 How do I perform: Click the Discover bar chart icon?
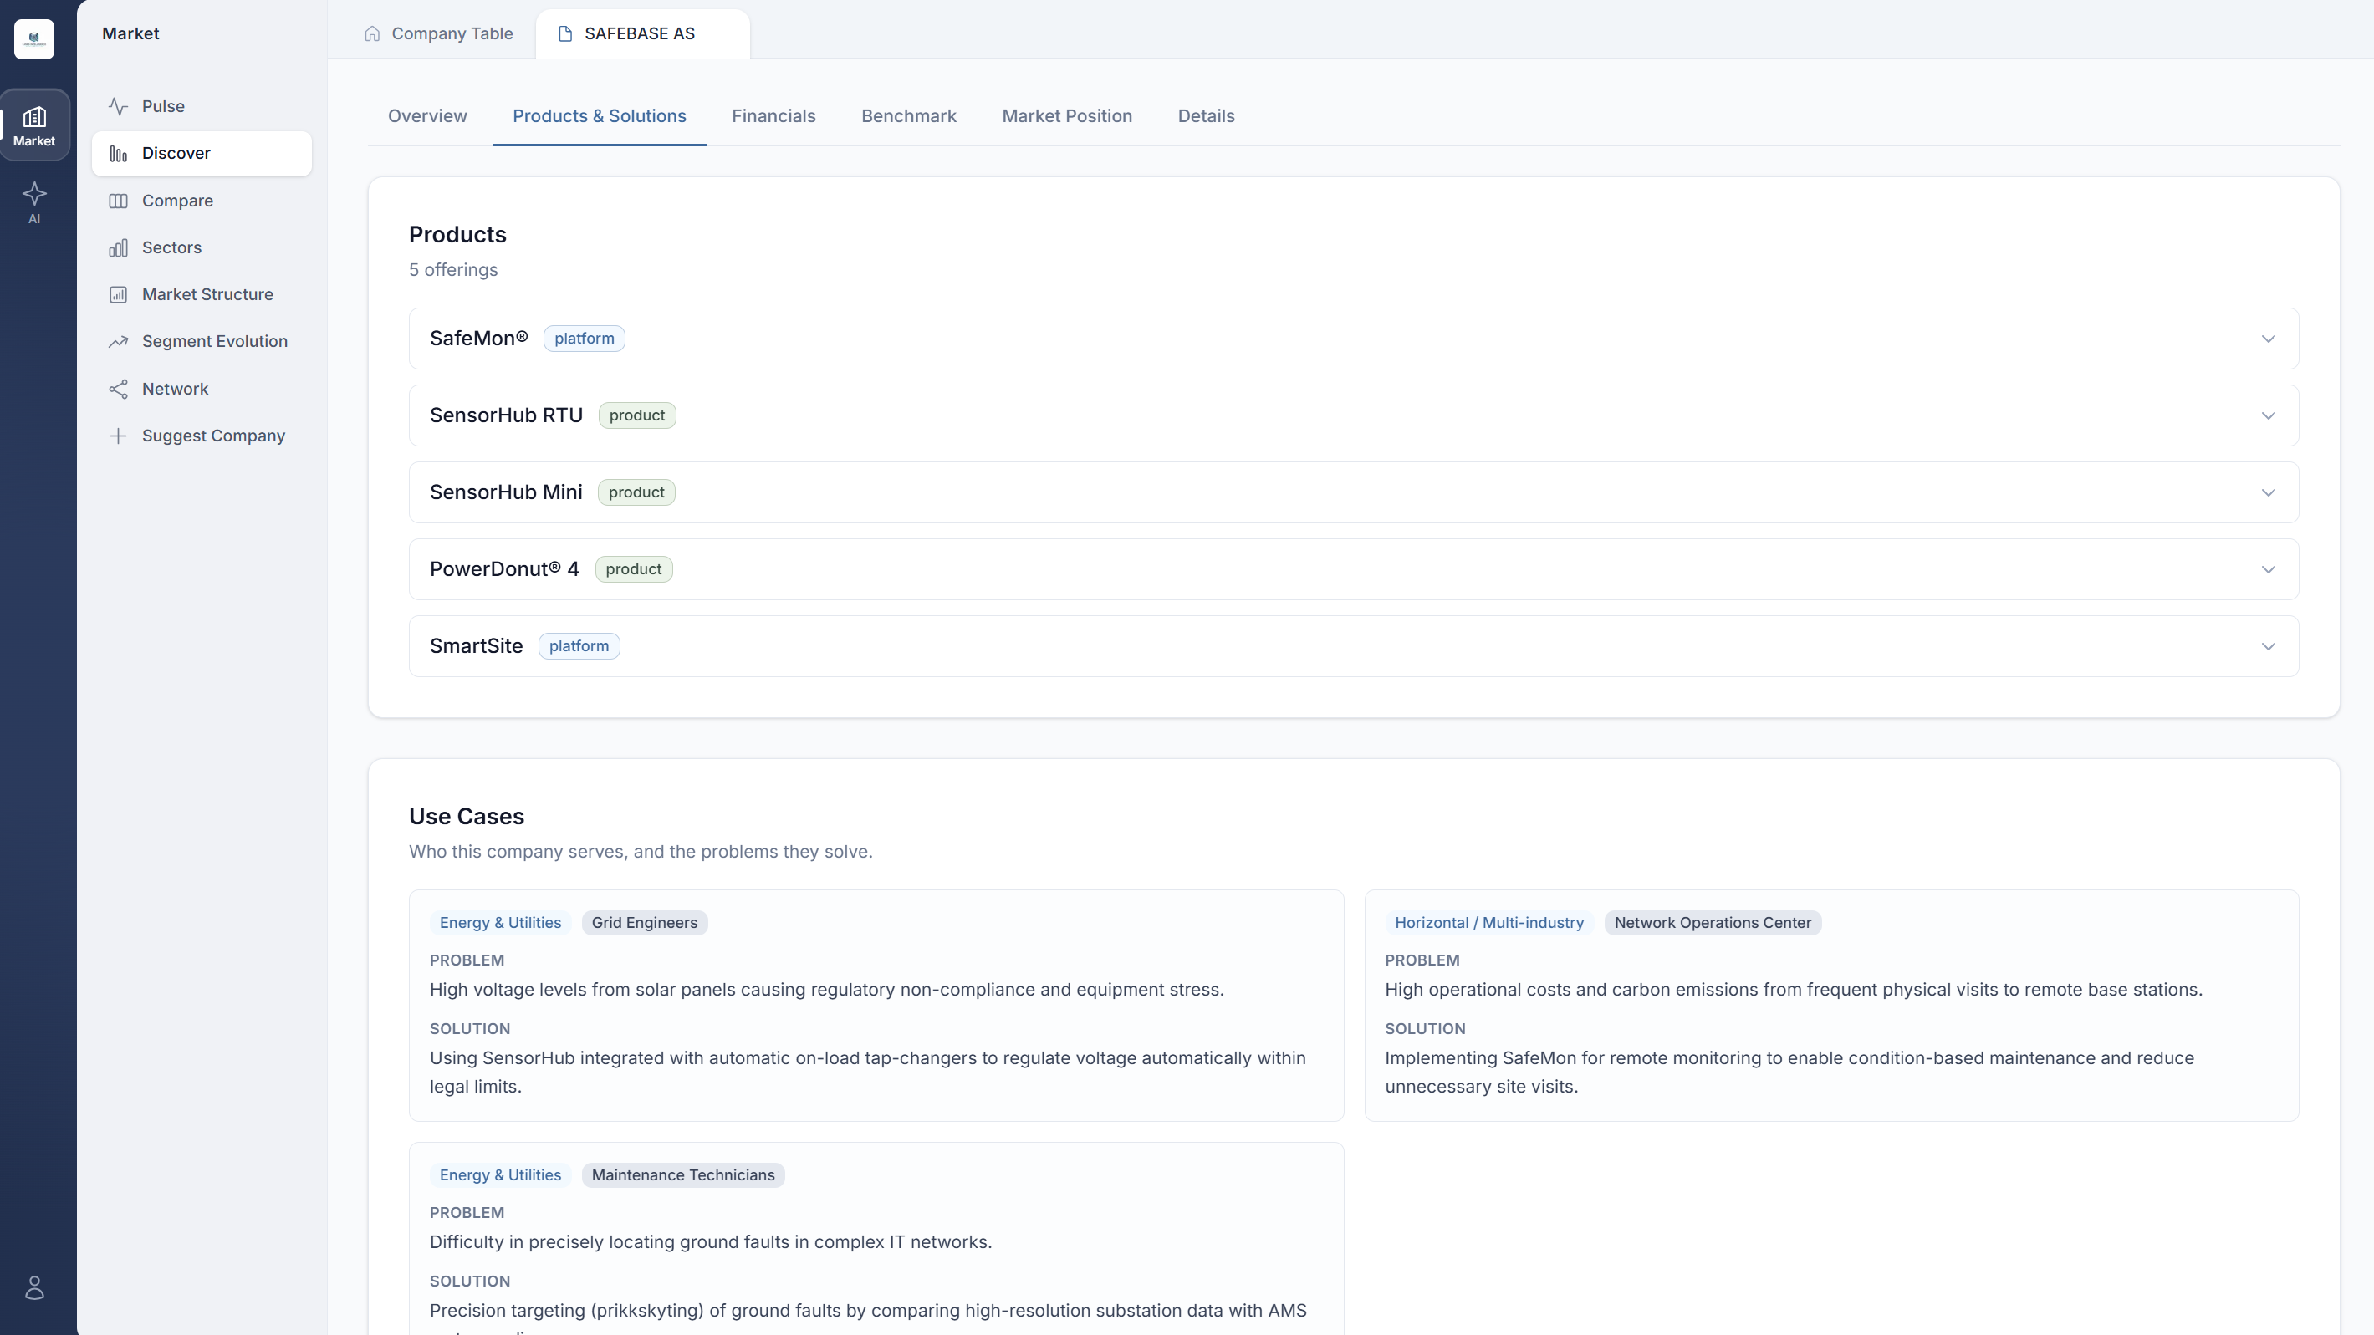[x=118, y=153]
